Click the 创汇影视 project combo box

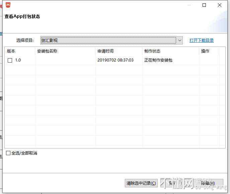point(108,40)
